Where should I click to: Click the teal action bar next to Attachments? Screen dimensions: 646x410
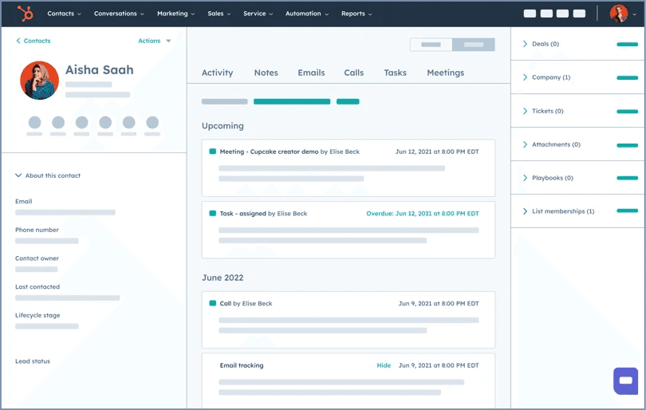tap(627, 145)
